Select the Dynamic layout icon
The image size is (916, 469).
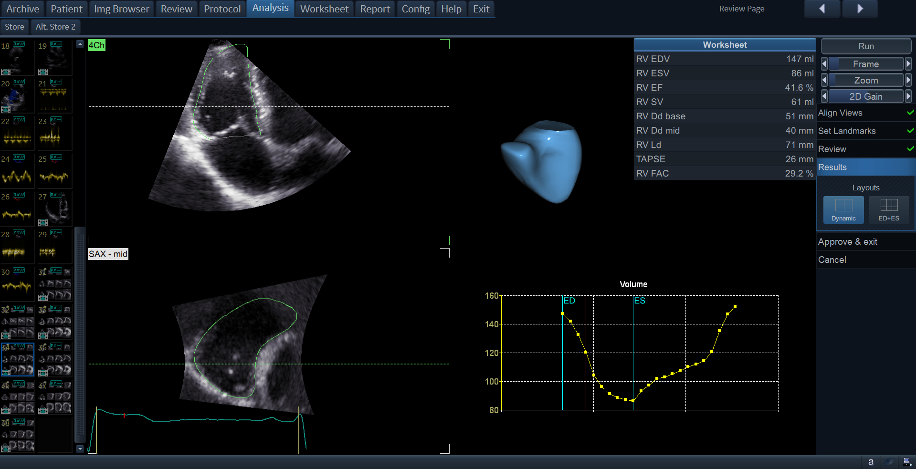(x=843, y=209)
